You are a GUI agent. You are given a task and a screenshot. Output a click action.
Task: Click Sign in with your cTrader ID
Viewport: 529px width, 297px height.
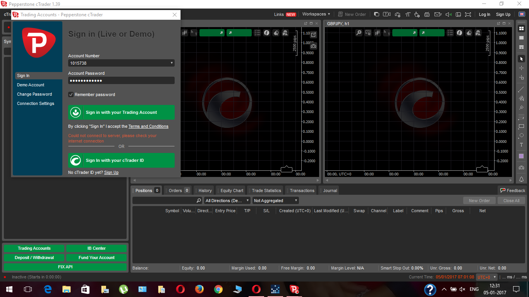click(x=121, y=160)
